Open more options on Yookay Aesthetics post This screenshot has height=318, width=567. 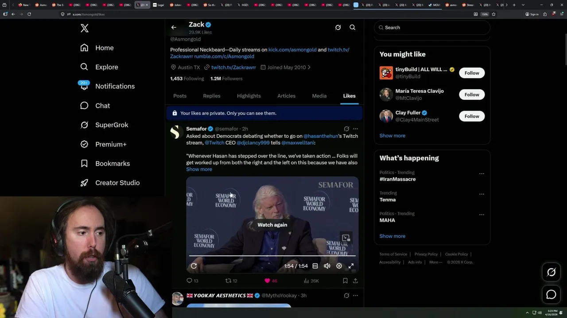[x=355, y=295]
